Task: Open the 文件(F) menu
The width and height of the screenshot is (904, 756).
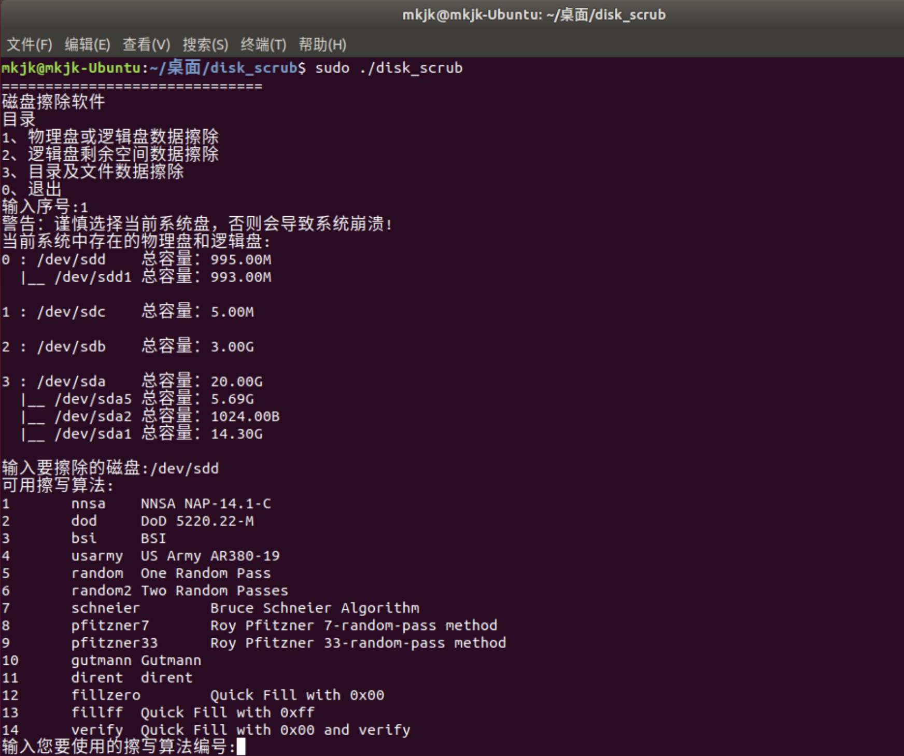Action: tap(30, 45)
